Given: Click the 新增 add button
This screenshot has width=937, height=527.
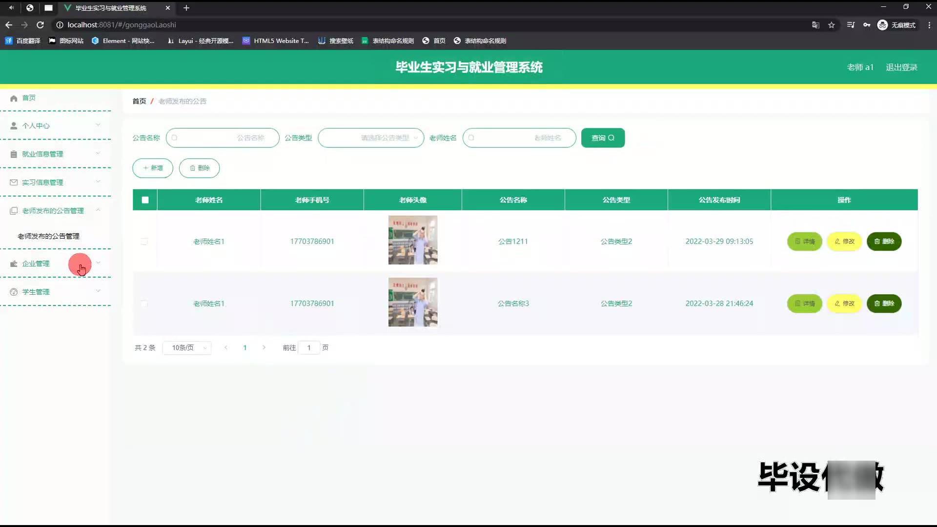Looking at the screenshot, I should 153,168.
